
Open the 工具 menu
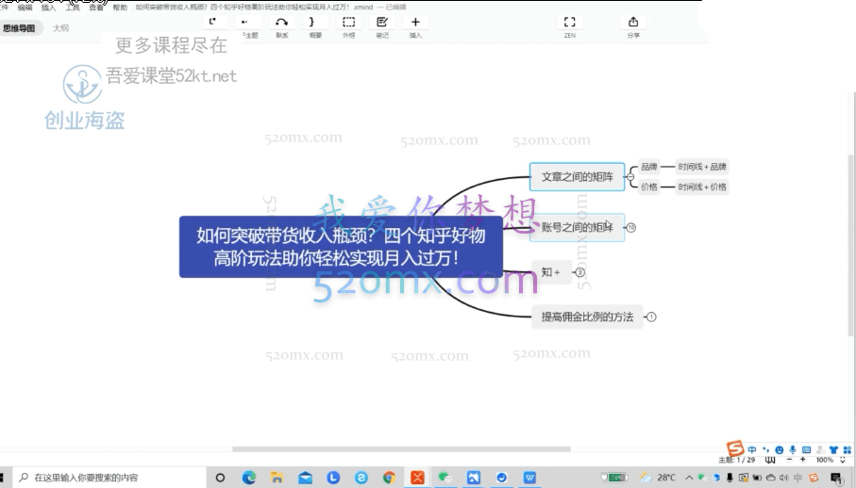tap(72, 8)
